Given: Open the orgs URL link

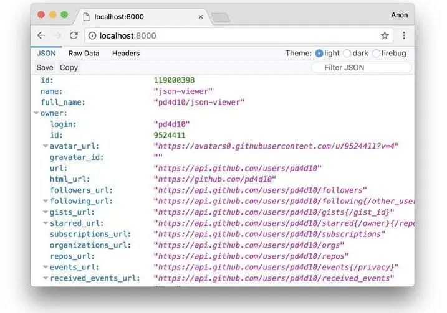Looking at the screenshot, I should (x=249, y=245).
